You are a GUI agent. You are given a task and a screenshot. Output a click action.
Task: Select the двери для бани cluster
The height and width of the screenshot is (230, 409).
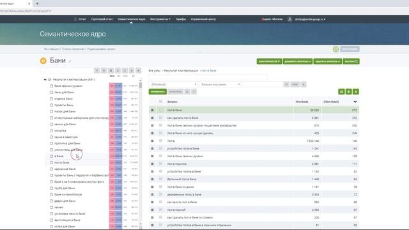pos(65,201)
